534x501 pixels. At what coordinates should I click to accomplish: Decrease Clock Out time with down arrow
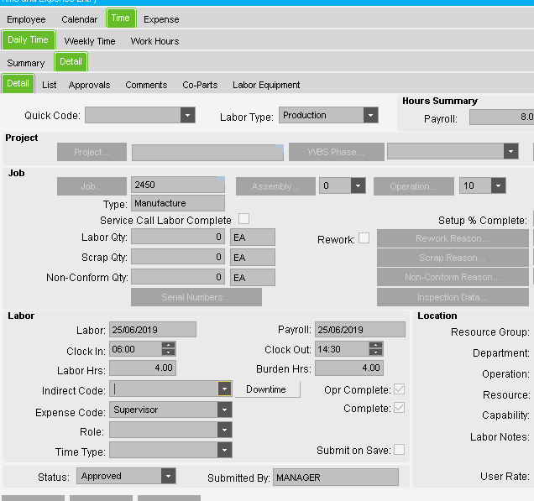click(375, 352)
